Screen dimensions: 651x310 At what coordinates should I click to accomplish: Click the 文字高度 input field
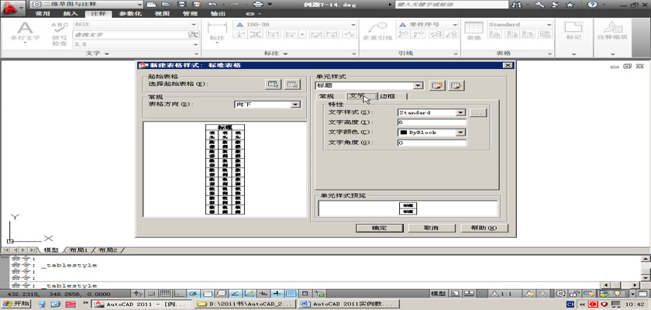coord(432,122)
